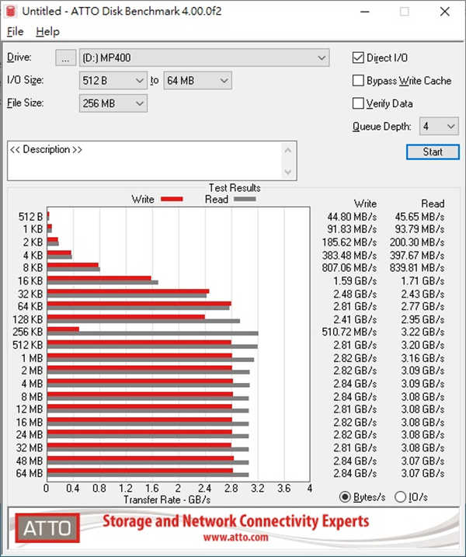This screenshot has width=466, height=557.
Task: Click the Write column header in results
Action: point(365,204)
